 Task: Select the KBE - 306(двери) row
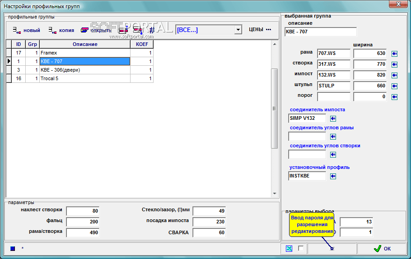tap(79, 70)
